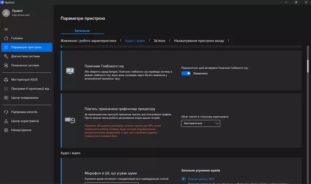The image size is (311, 184).
Task: Click the user profile avatar
Action: click(x=6, y=13)
